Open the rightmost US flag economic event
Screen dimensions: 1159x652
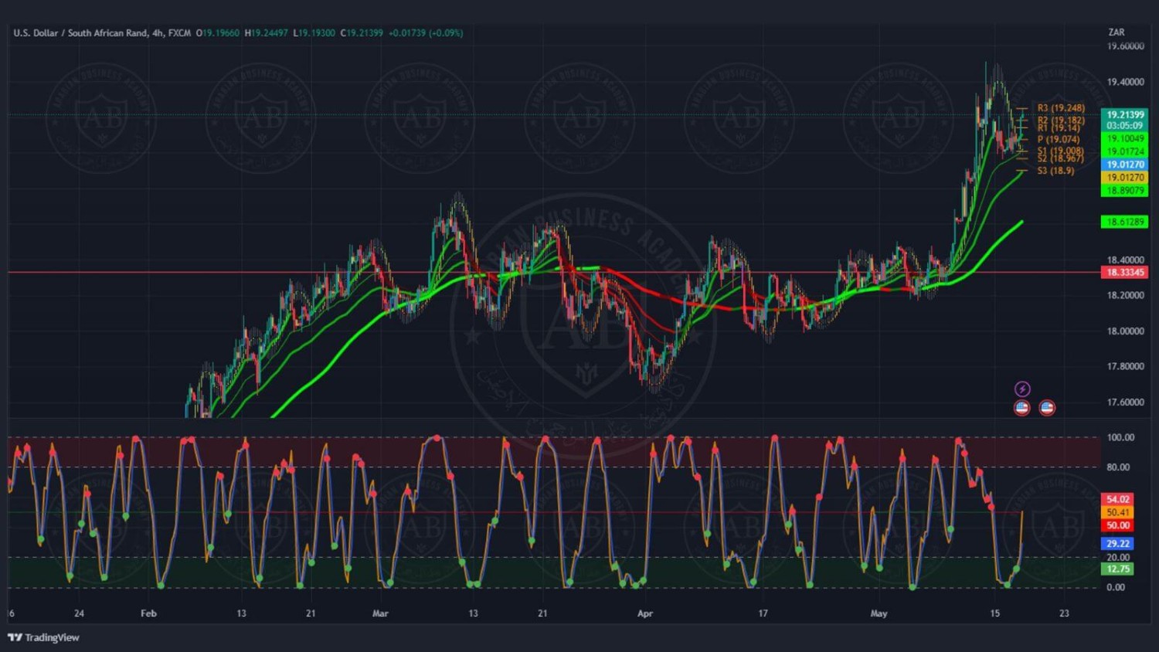(x=1047, y=408)
